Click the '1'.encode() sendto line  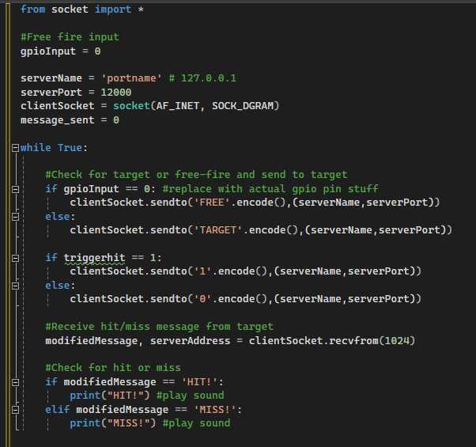(245, 271)
